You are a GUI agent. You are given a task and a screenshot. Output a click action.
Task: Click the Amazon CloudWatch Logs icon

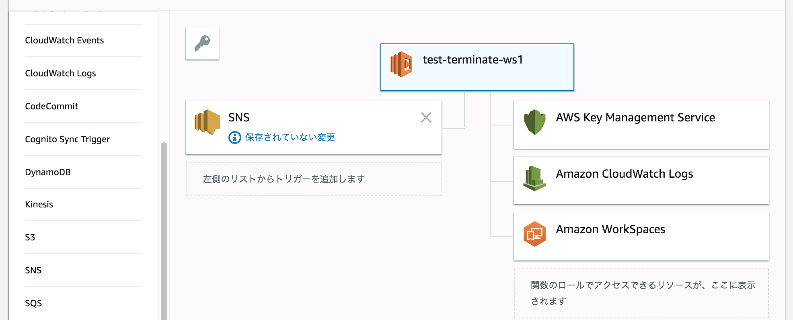[x=535, y=178]
